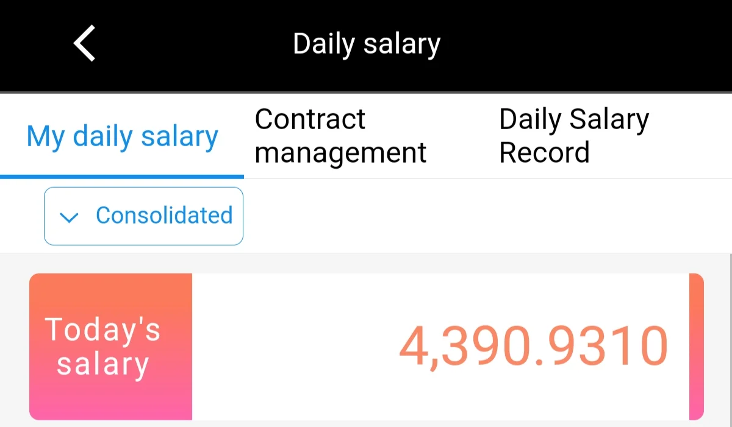Click the Daily salary page title
This screenshot has width=732, height=427.
367,44
